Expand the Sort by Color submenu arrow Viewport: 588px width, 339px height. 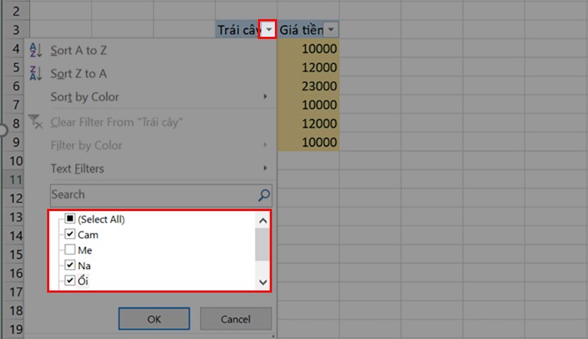coord(265,97)
